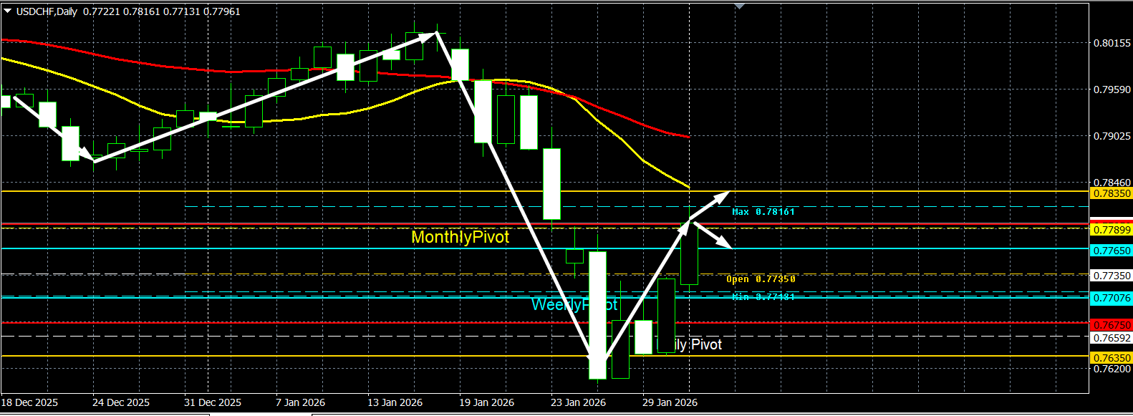The image size is (1133, 416).
Task: Click the gray chart shift marker triangle
Action: point(740,6)
